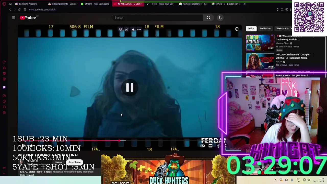Submit search with magnifier button
The width and height of the screenshot is (327, 184).
point(208,18)
